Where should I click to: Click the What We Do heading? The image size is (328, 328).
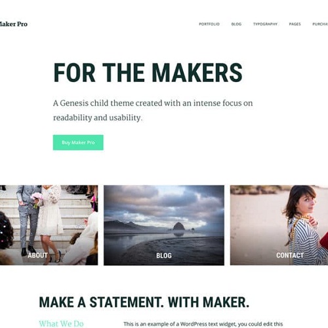62,324
